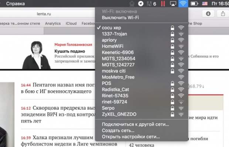Click Мария Голованивская portrait photo
This screenshot has height=147, width=229.
(36, 55)
